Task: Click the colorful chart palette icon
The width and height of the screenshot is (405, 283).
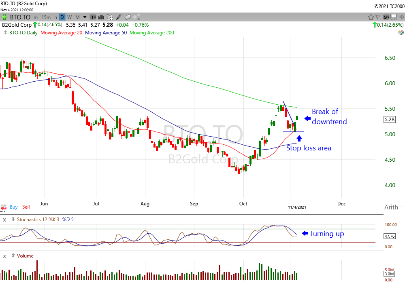Action: point(401,32)
